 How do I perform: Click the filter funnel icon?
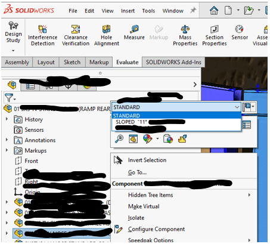tap(8, 97)
